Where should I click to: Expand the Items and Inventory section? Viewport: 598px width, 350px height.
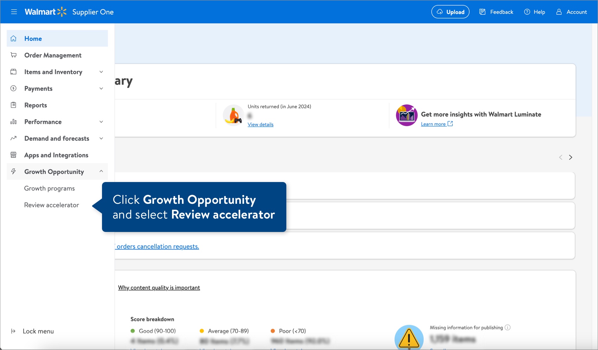tap(101, 72)
